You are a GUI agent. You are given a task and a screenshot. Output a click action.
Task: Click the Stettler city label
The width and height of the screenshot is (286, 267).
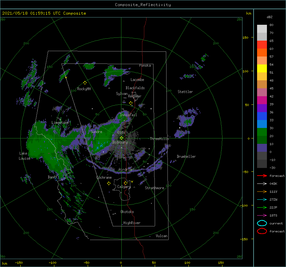[x=185, y=92]
